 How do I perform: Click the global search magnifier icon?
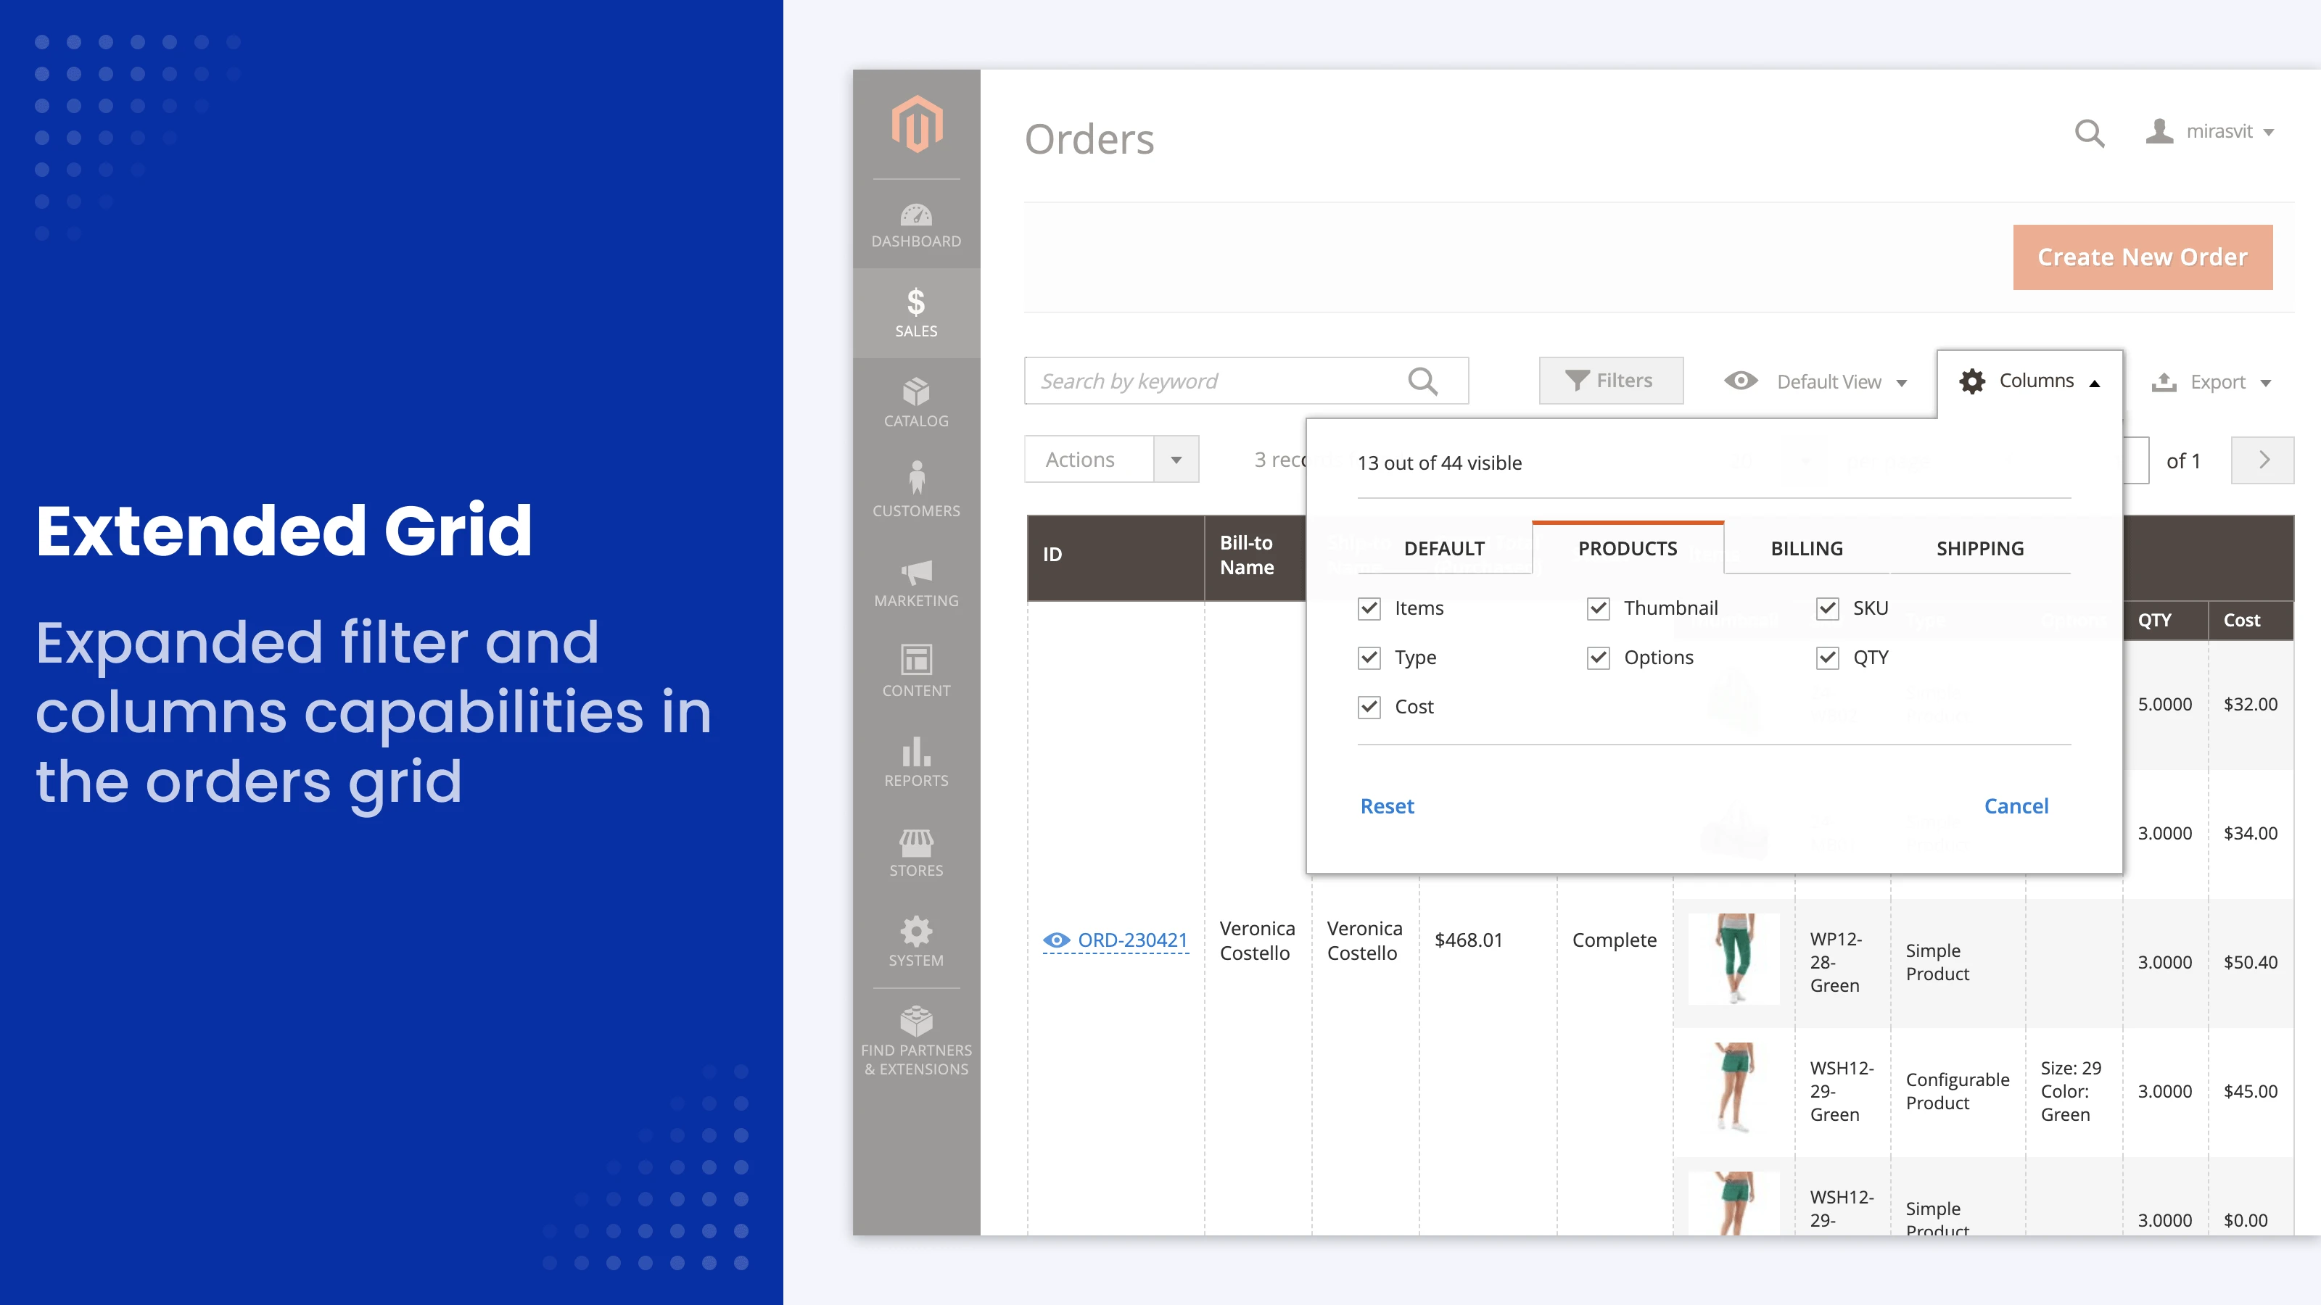[x=2089, y=133]
